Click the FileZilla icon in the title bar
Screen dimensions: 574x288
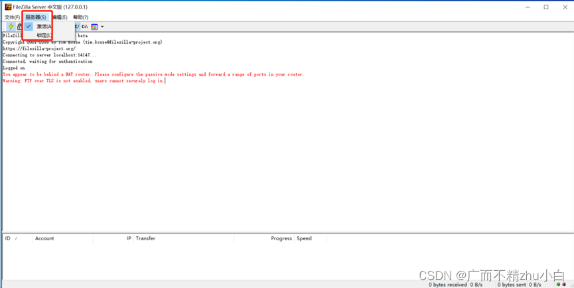(x=8, y=7)
